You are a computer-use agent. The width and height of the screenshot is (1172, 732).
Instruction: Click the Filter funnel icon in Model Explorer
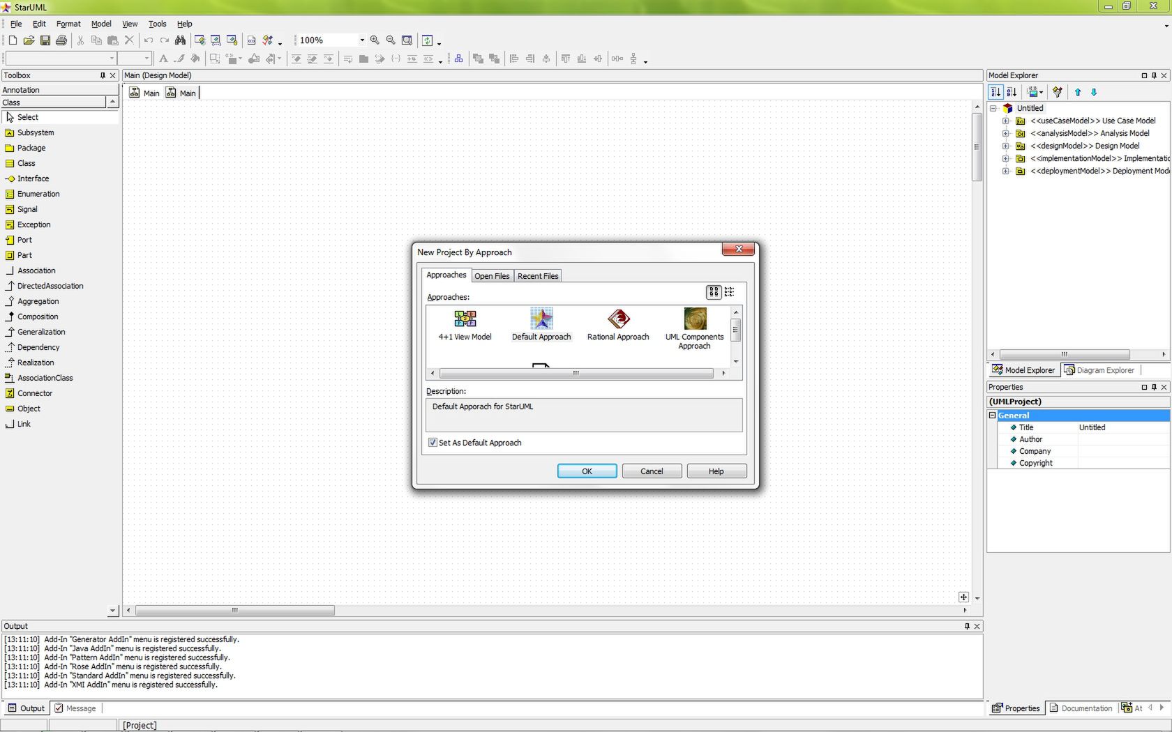1058,92
